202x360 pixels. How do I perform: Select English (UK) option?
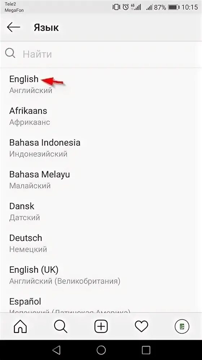[x=101, y=275]
